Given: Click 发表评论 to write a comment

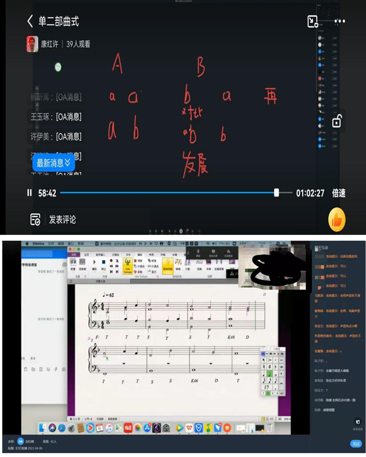Looking at the screenshot, I should coord(62,219).
